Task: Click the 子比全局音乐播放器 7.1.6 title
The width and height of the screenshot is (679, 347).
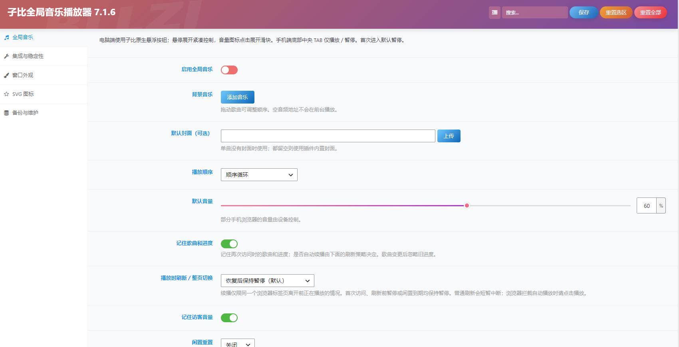Action: (62, 12)
